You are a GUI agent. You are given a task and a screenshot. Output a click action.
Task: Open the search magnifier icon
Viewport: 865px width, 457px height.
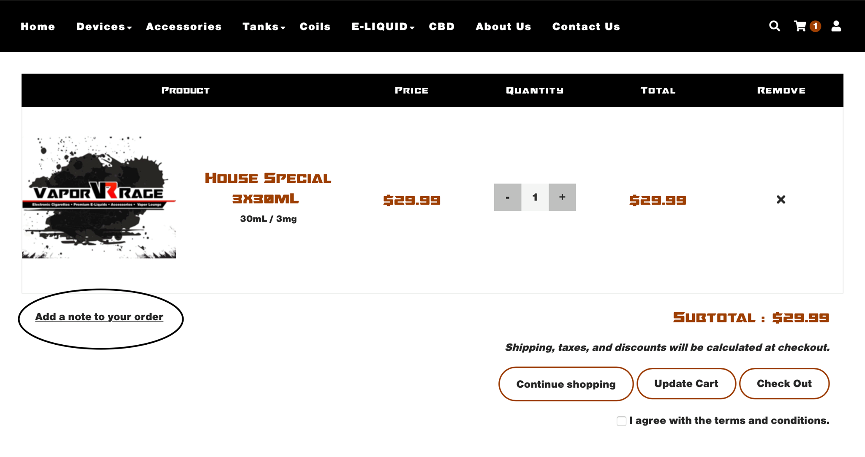774,26
